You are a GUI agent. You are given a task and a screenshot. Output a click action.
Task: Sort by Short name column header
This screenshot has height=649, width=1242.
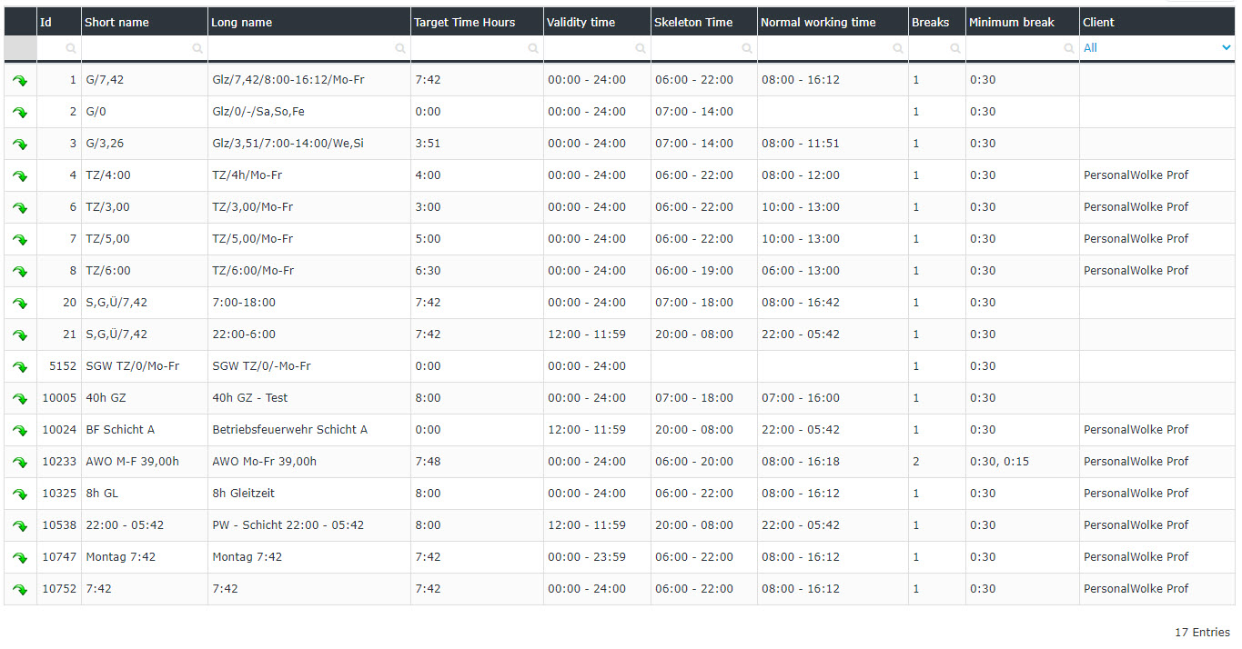pos(145,22)
